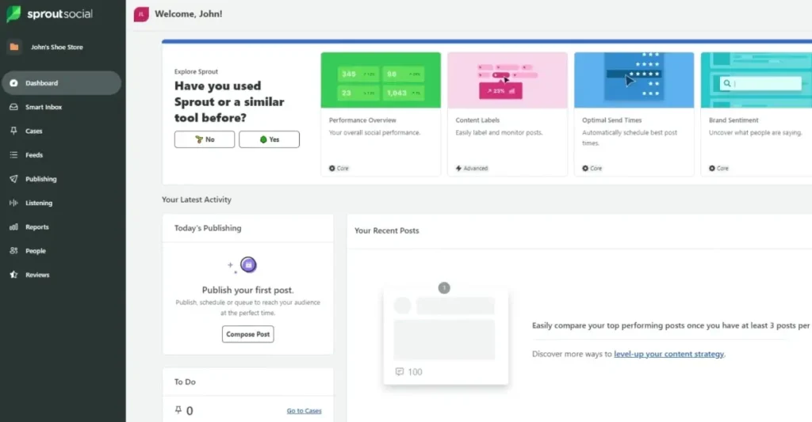Click the Reviews star icon
The image size is (812, 422).
(x=14, y=275)
